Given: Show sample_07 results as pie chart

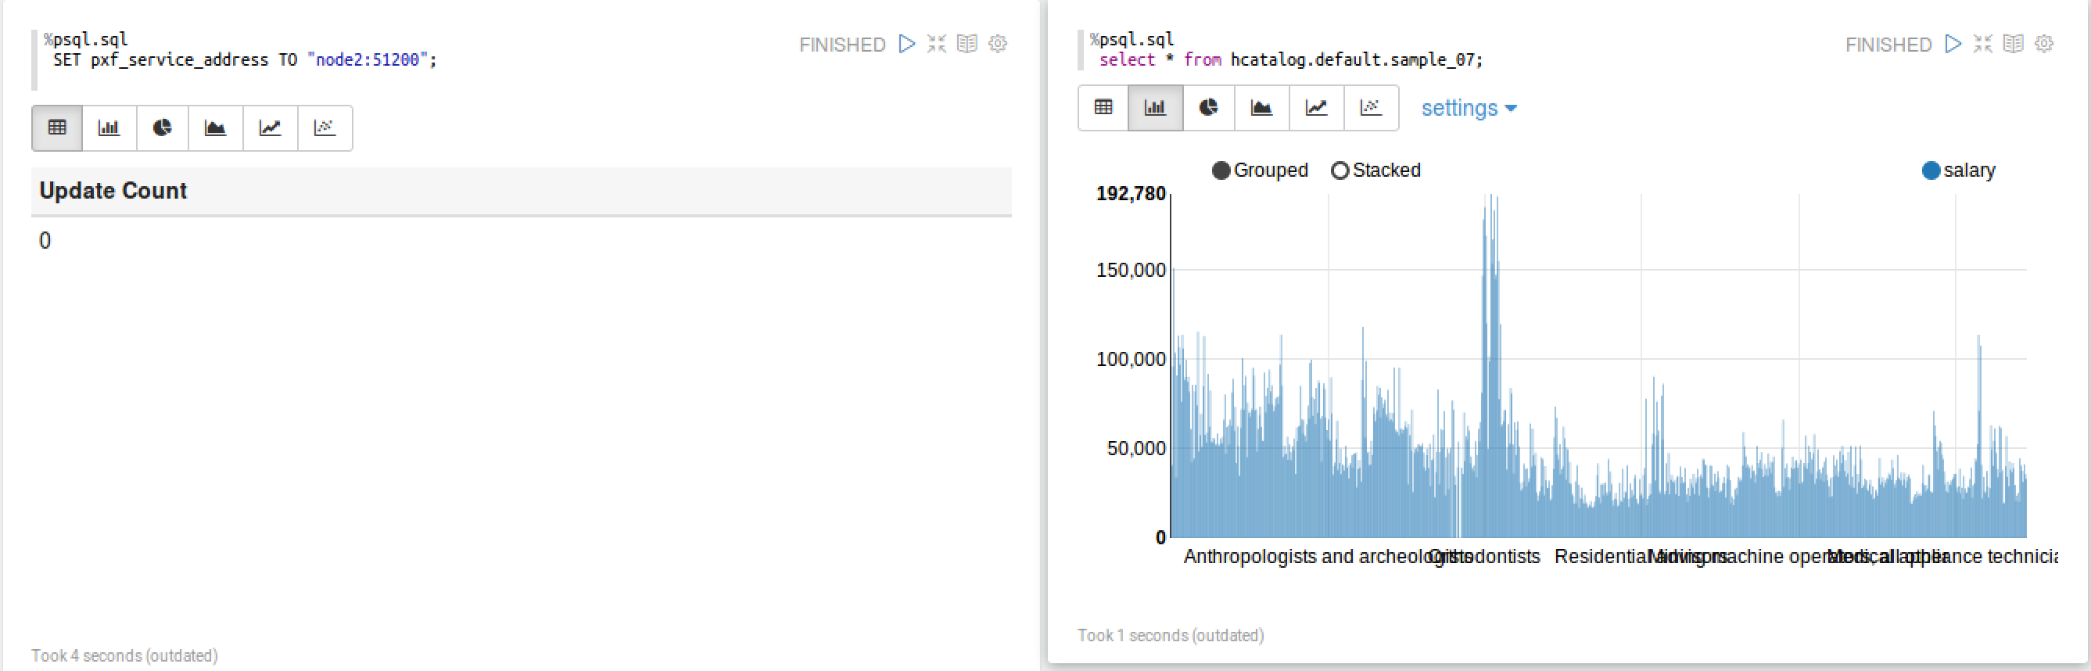Looking at the screenshot, I should click(x=1209, y=108).
